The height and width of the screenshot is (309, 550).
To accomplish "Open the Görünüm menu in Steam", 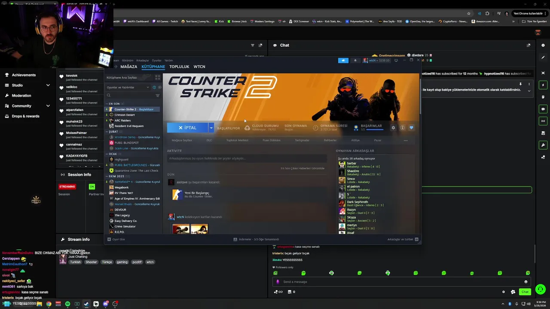I will (x=127, y=61).
